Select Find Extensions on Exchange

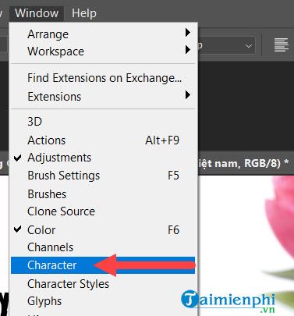coord(103,78)
